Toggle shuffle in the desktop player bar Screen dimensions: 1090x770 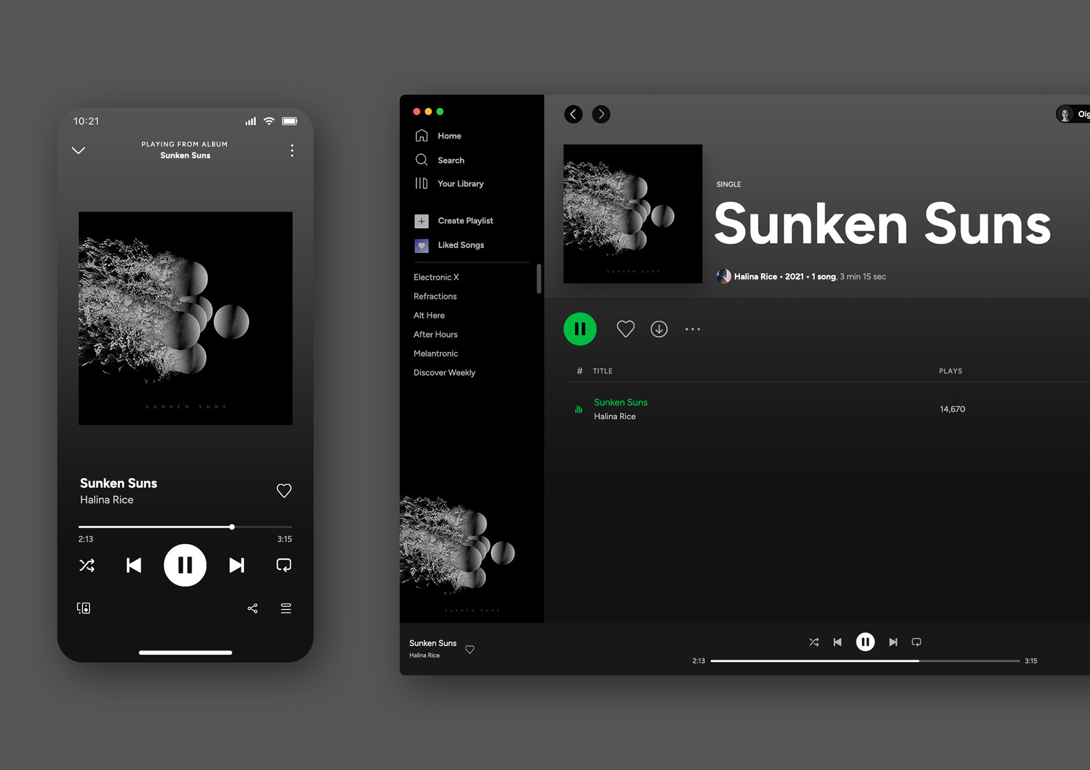tap(814, 642)
